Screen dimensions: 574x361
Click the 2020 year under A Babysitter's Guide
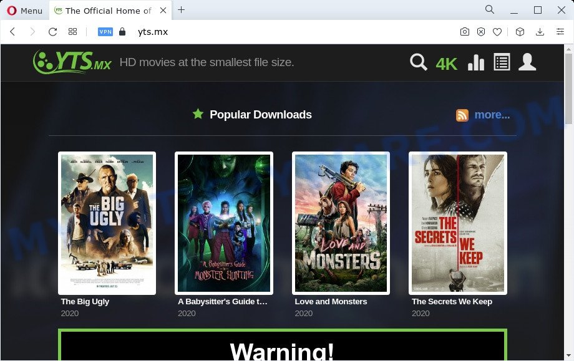click(187, 314)
